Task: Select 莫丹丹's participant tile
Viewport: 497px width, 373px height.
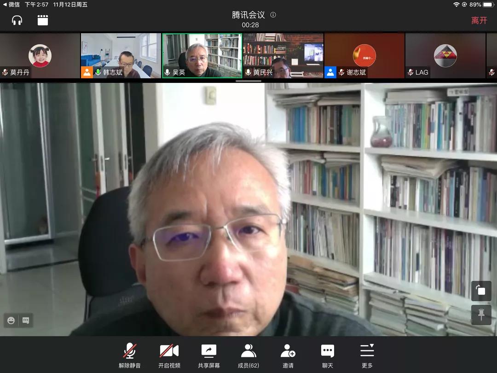Action: (40, 56)
